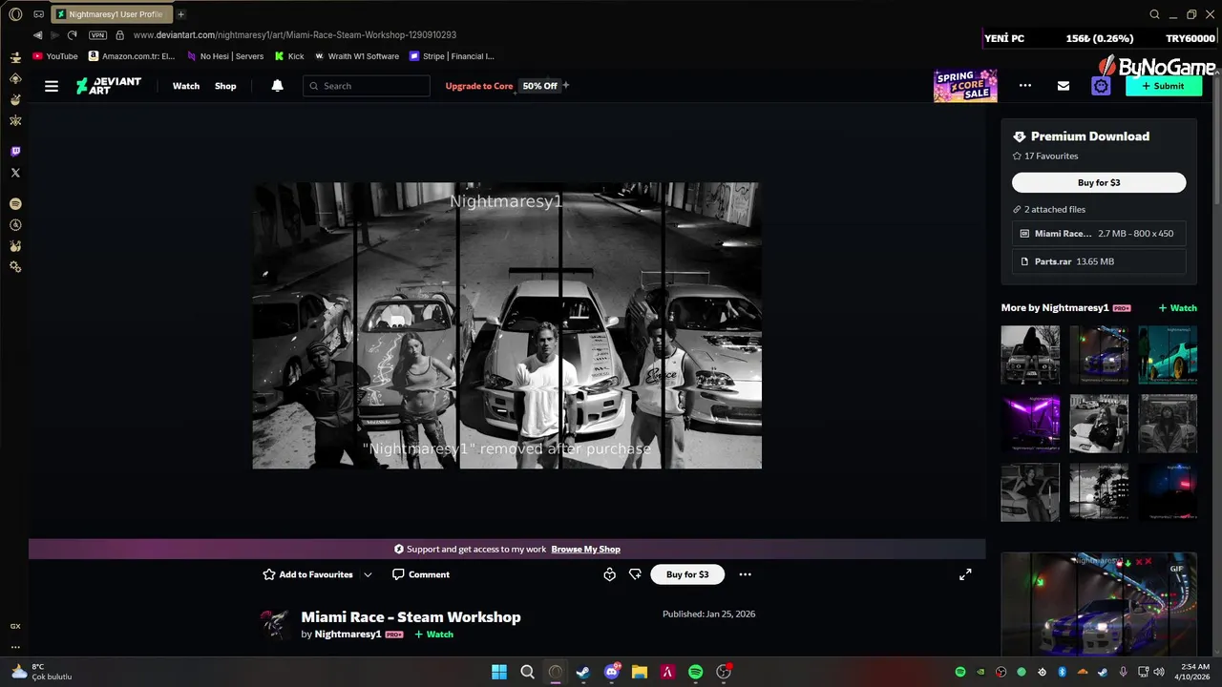The image size is (1222, 687).
Task: Open the Windows Start menu
Action: point(499,672)
